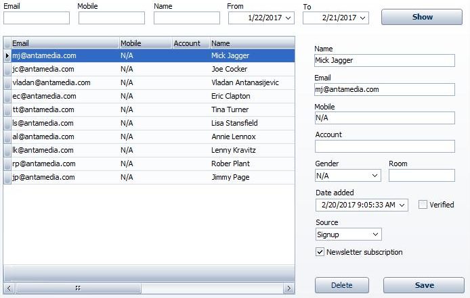Sort by Email column header
Image resolution: width=470 pixels, height=298 pixels.
(65, 43)
